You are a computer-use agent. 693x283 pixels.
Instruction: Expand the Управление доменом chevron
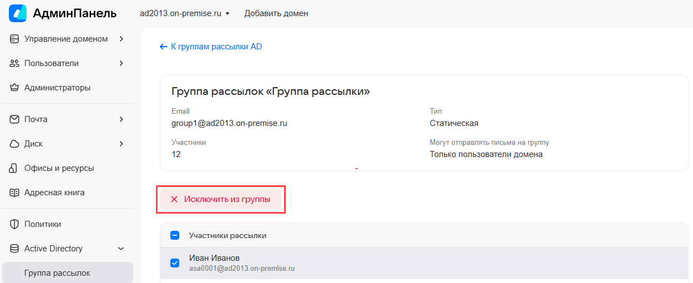(x=121, y=39)
